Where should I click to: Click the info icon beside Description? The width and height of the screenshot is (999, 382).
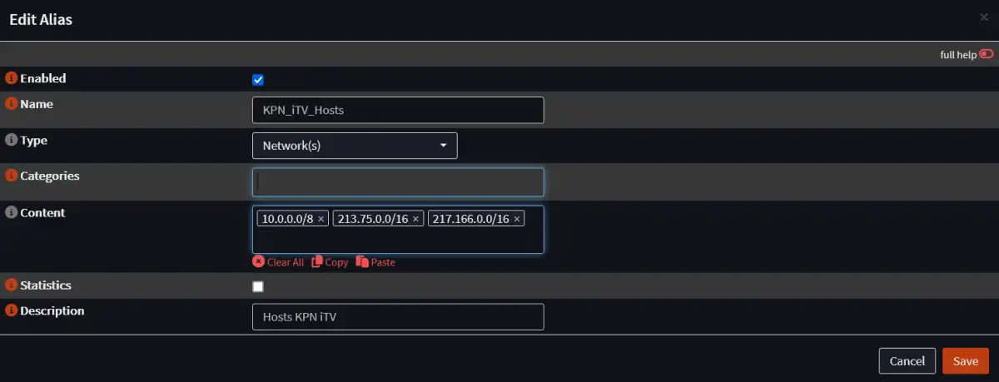[12, 311]
